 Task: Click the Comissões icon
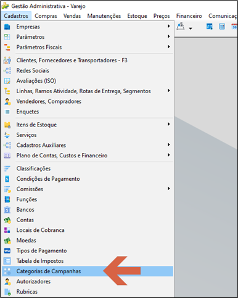[7, 189]
